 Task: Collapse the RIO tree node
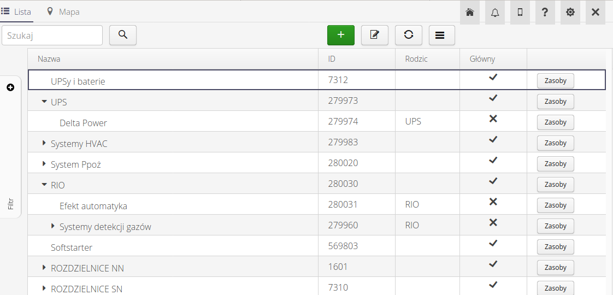(x=44, y=185)
